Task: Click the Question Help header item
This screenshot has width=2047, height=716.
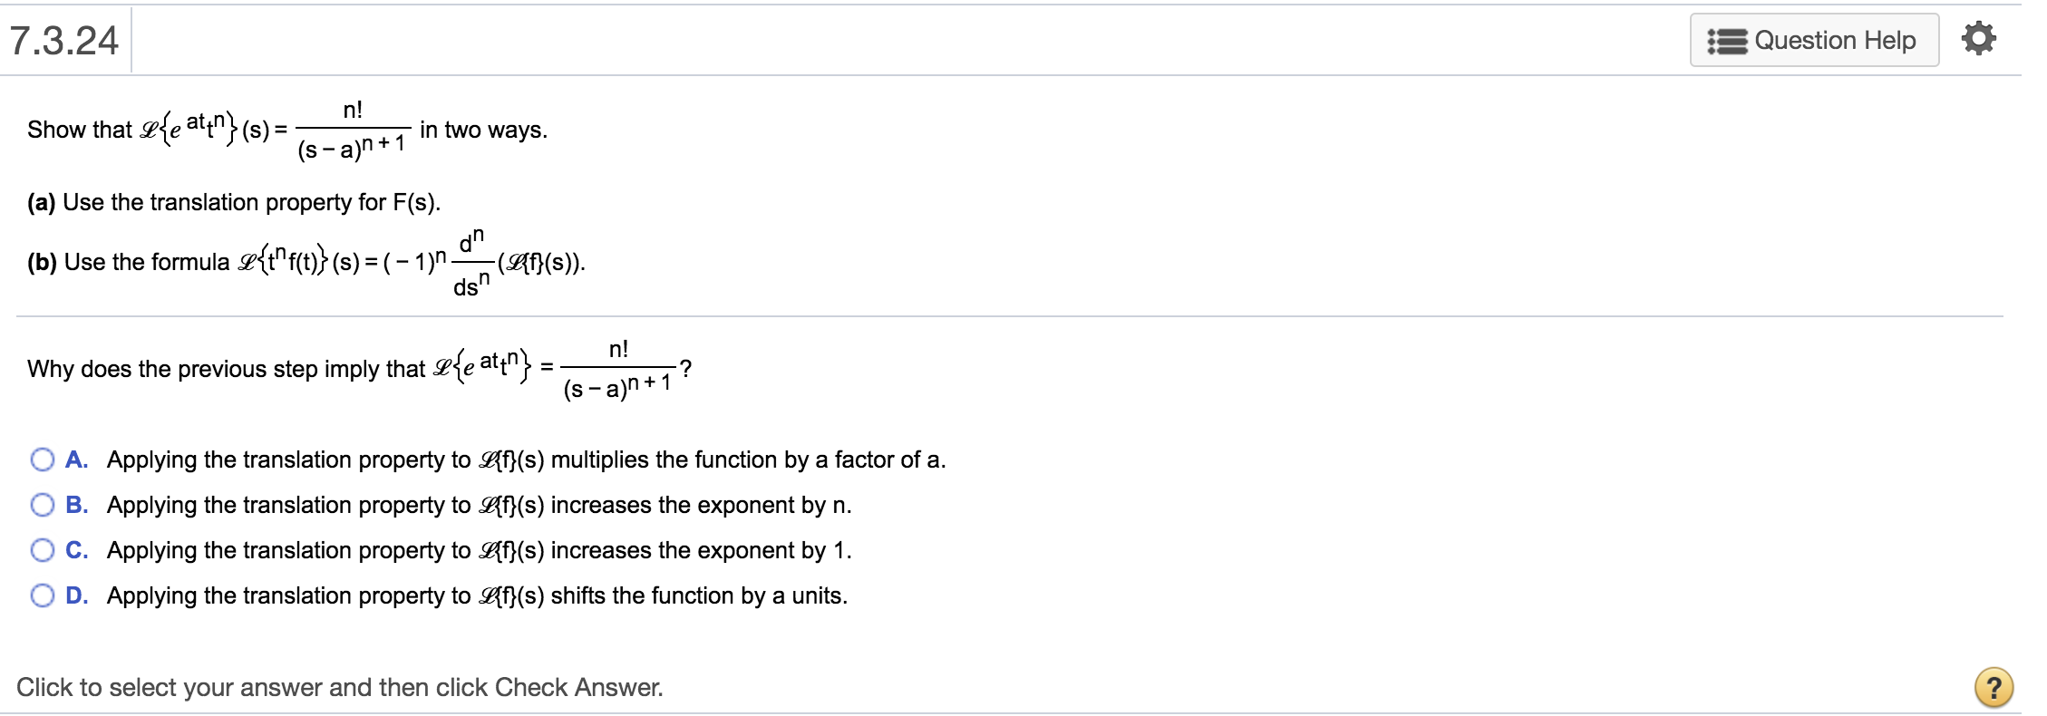Action: (1813, 39)
